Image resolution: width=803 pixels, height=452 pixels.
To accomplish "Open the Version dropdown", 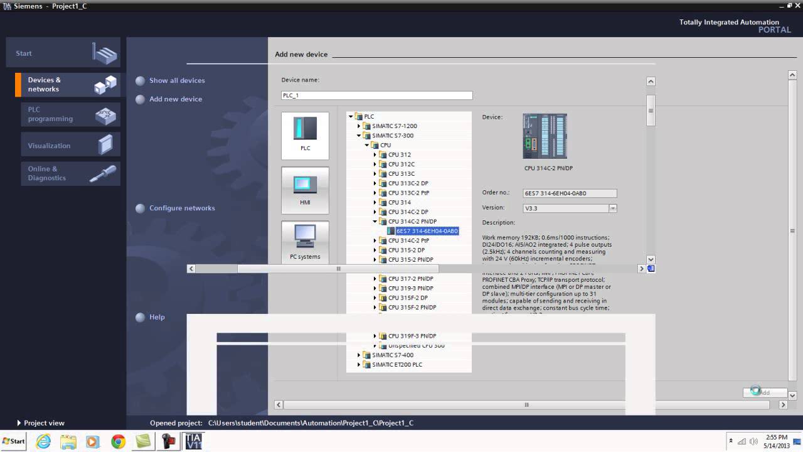I will pyautogui.click(x=613, y=208).
